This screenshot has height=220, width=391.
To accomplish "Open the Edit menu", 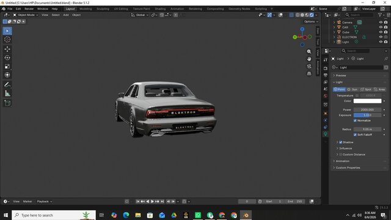I will click(18, 9).
